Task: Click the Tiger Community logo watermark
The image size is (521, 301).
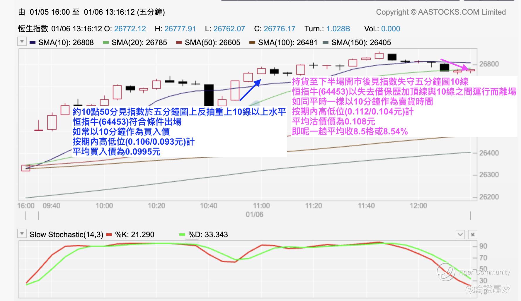Action: click(445, 272)
